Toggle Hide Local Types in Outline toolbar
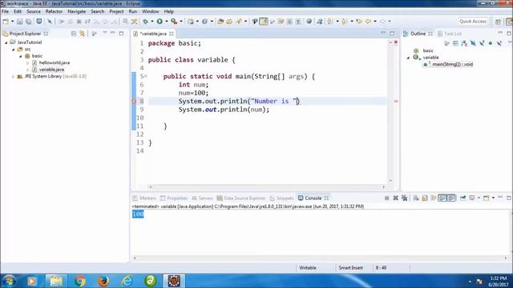This screenshot has width=513, height=288. pyautogui.click(x=499, y=43)
